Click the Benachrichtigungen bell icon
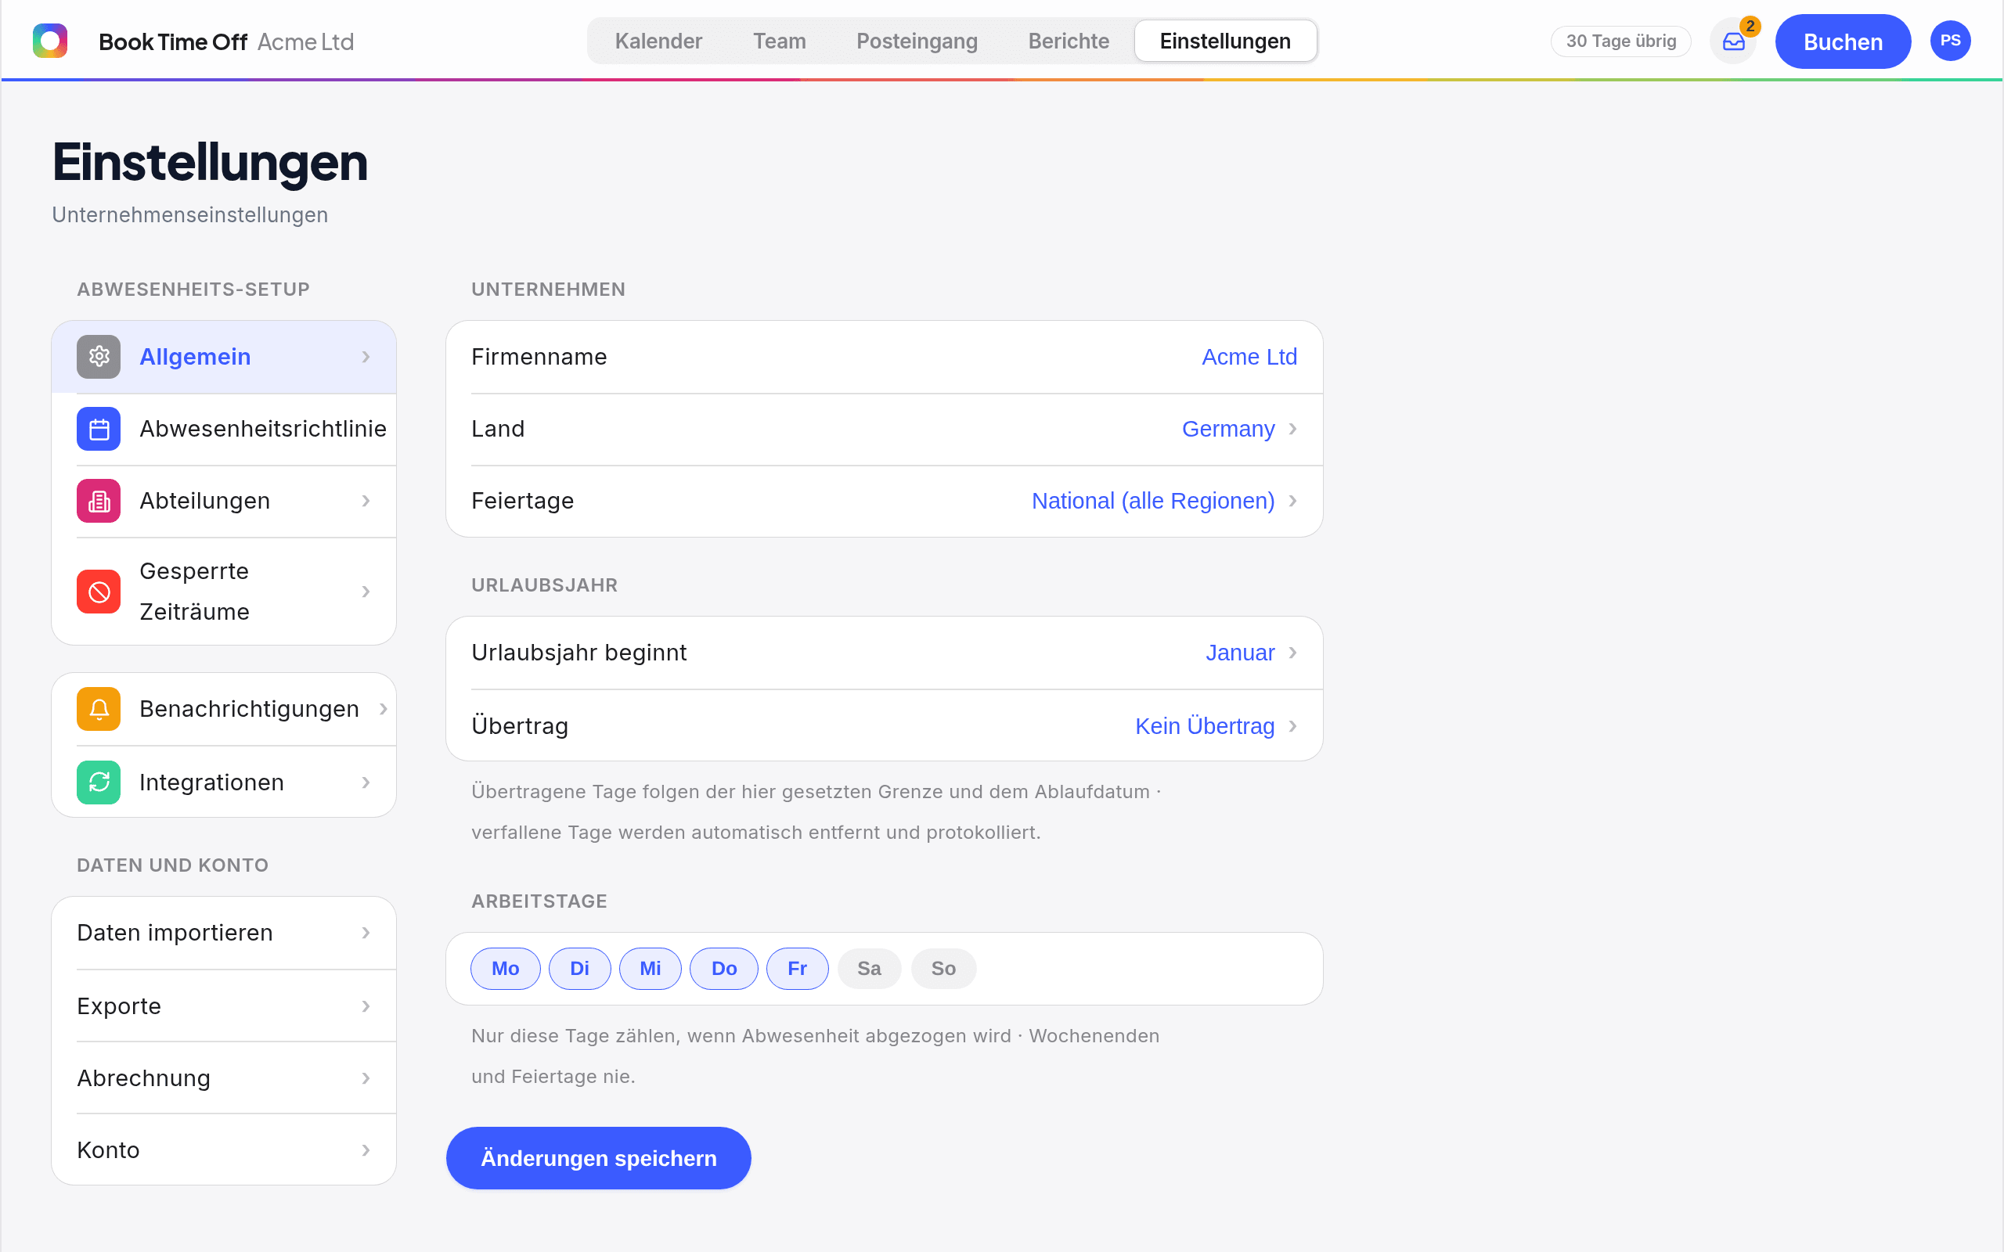Screen dimensions: 2004x1252 pos(99,709)
